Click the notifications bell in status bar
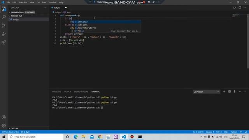The height and width of the screenshot is (140, 249). pos(245,132)
